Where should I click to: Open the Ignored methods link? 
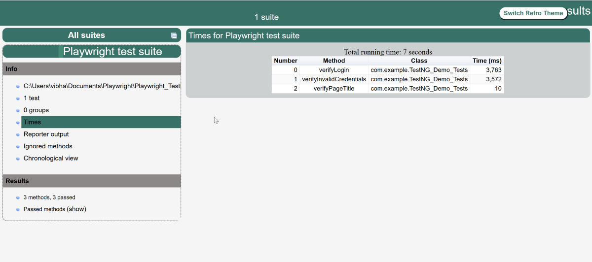coord(48,146)
